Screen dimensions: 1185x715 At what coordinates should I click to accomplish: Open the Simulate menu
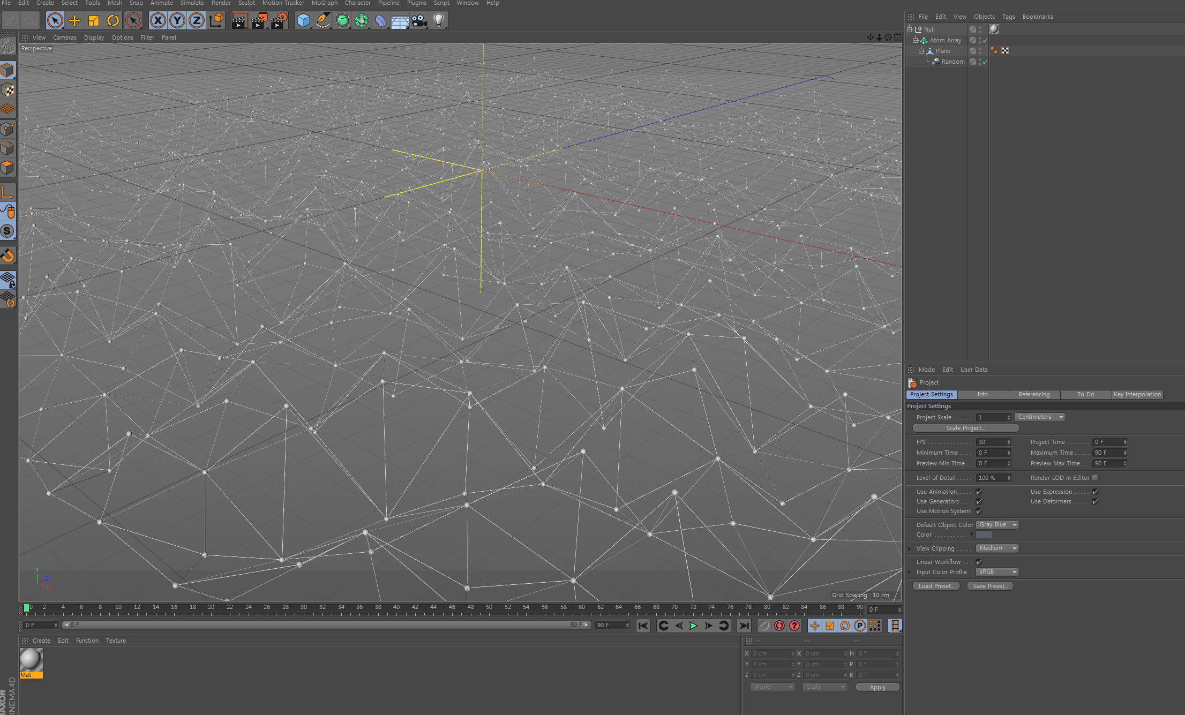coord(192,3)
